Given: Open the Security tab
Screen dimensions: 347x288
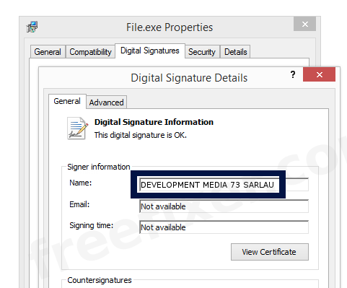Looking at the screenshot, I should point(202,52).
